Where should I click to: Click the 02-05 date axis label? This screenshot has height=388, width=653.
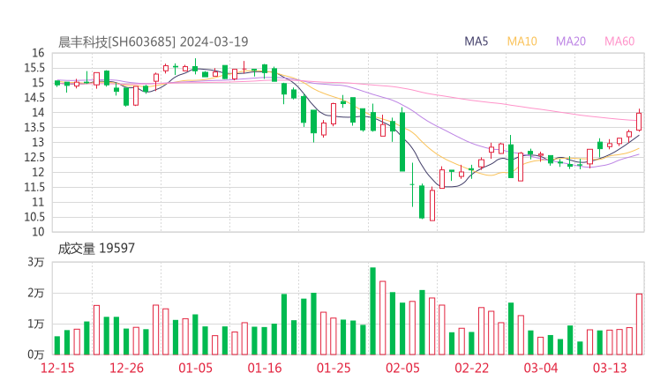click(402, 368)
